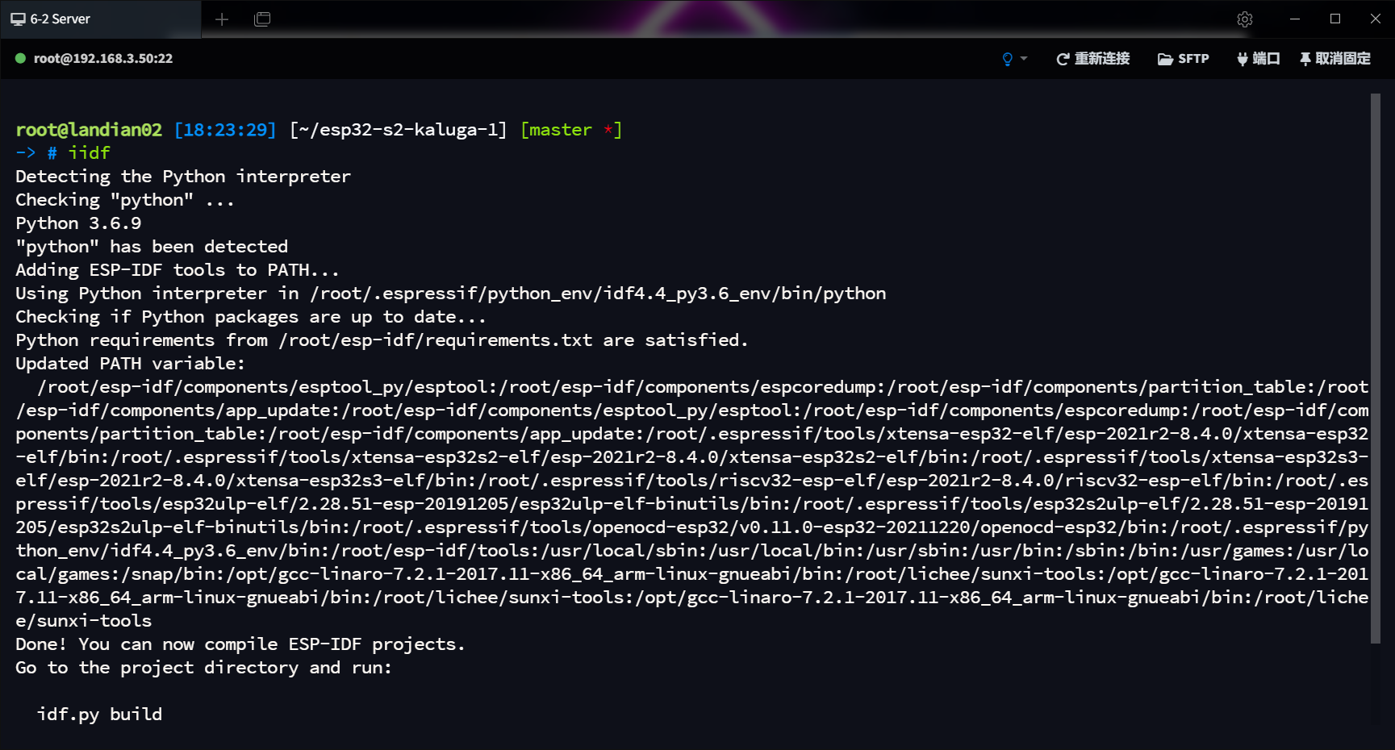Click the 取消固定 unpin button
The width and height of the screenshot is (1395, 750).
pyautogui.click(x=1334, y=59)
